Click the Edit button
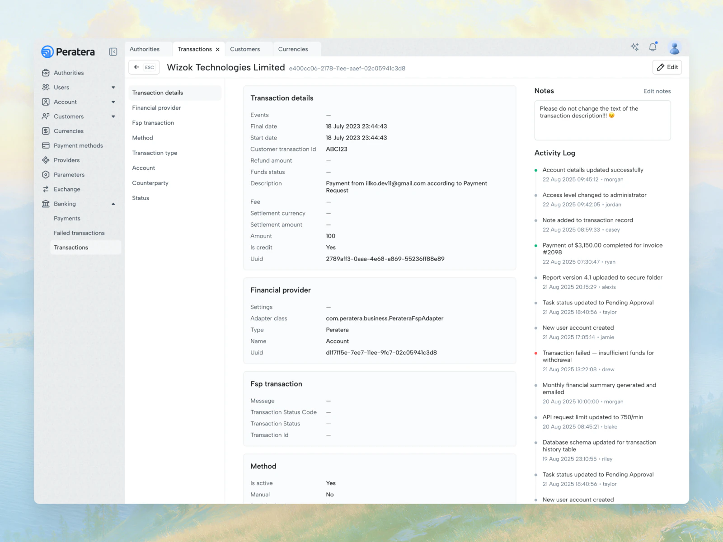 click(x=667, y=67)
